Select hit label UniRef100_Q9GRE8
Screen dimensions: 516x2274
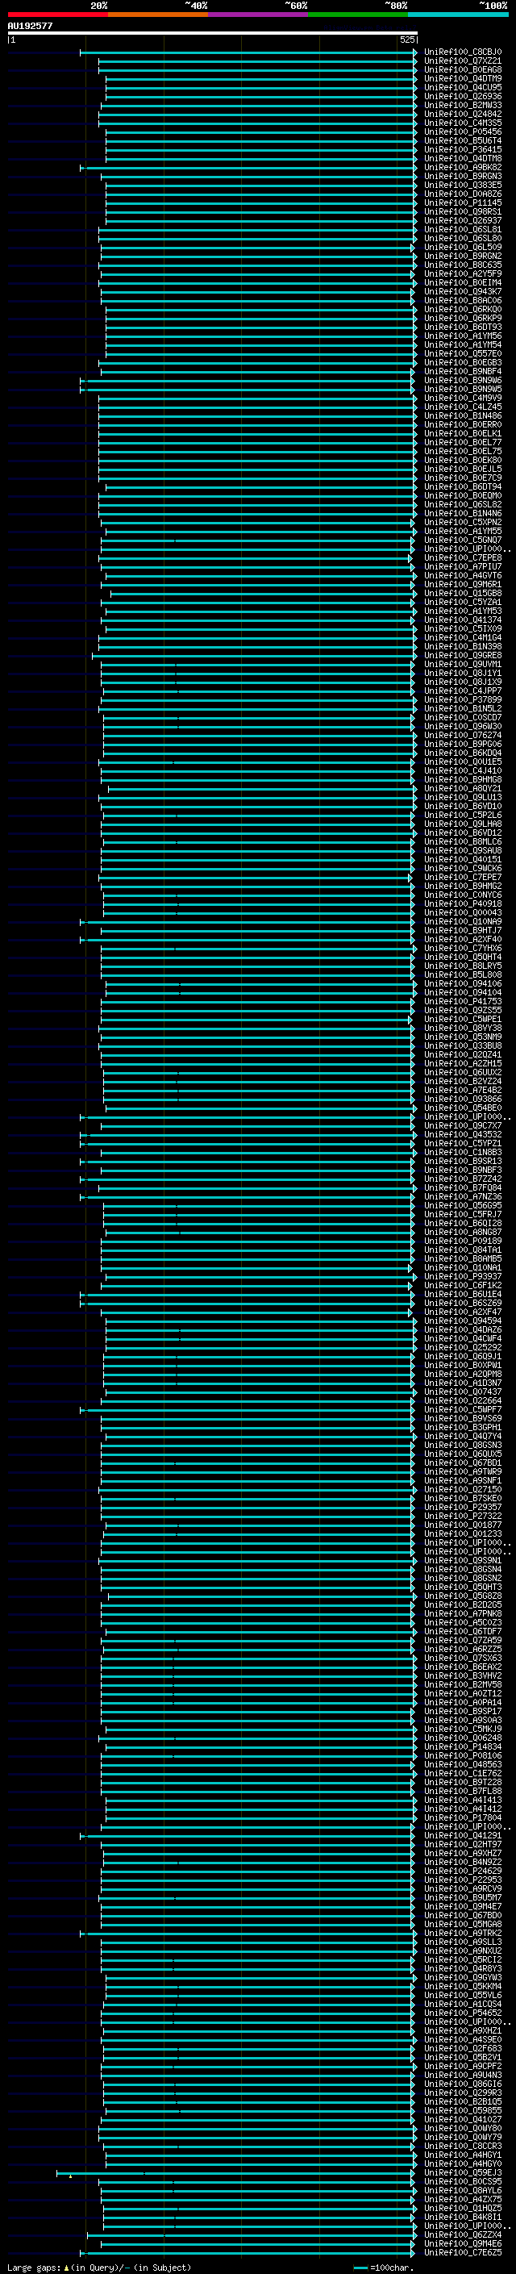coord(463,656)
